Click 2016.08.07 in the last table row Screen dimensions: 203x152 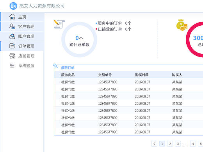coord(142,132)
